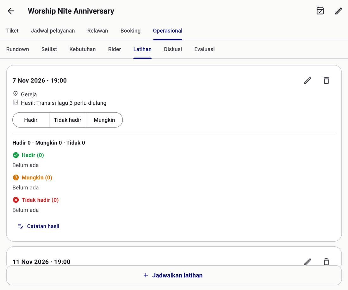
Task: Mark attendance as Tidak hadir
Action: (x=67, y=120)
